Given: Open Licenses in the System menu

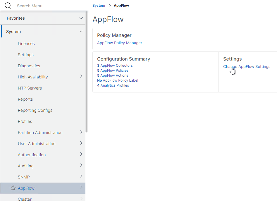Looking at the screenshot, I should point(26,44).
